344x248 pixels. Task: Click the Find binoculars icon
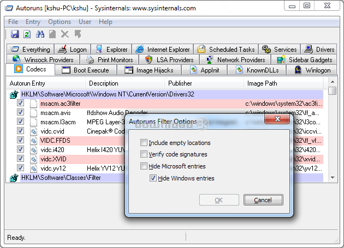tap(40, 34)
